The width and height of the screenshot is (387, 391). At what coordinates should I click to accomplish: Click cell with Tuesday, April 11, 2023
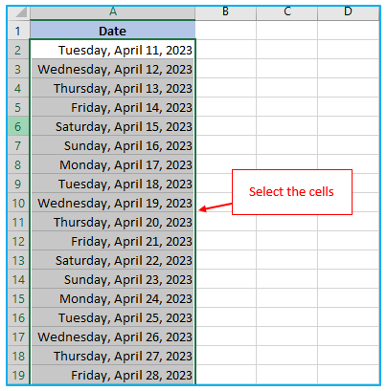click(x=113, y=50)
